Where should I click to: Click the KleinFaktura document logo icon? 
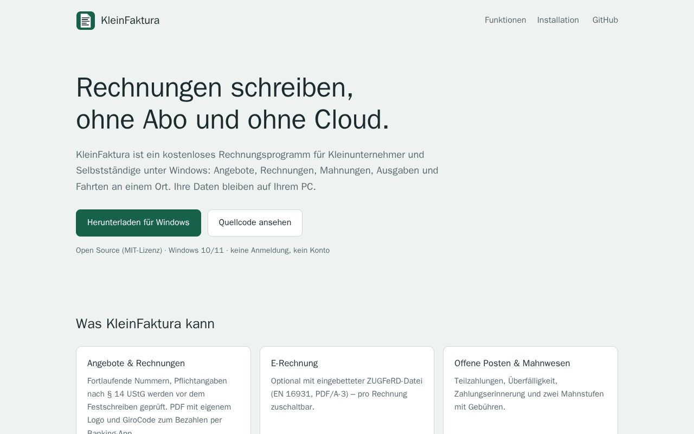tap(86, 21)
